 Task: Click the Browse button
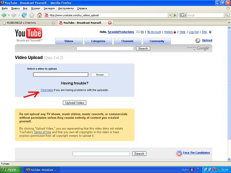tap(100, 75)
